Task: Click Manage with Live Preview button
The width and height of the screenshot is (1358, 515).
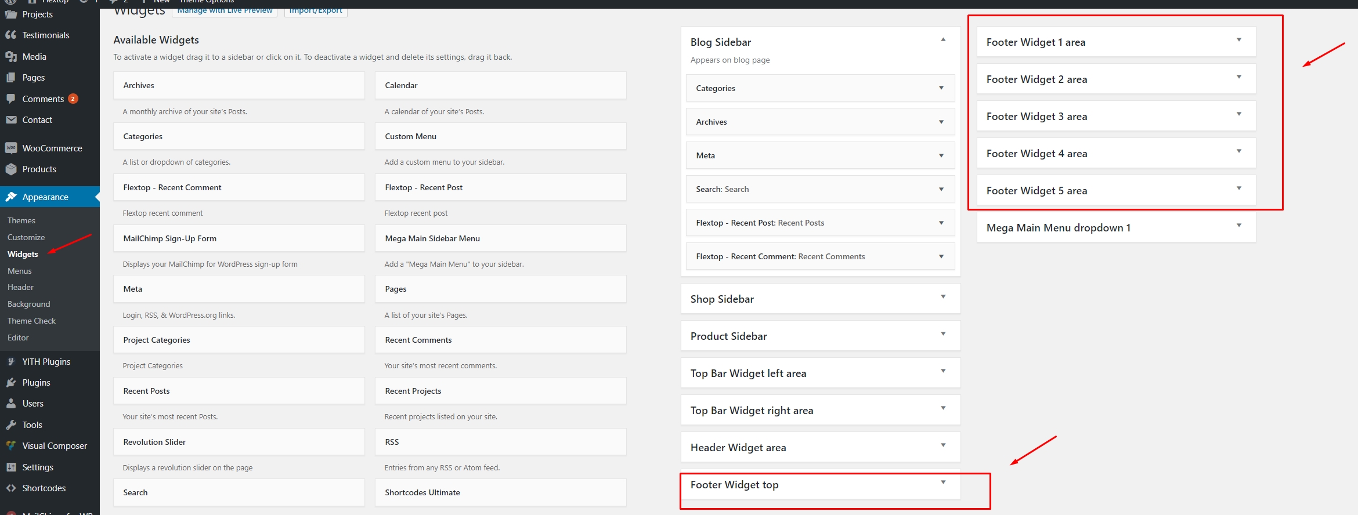Action: (225, 10)
